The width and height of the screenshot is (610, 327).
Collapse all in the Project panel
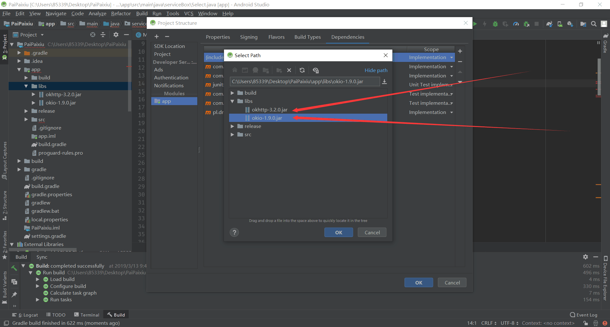[103, 35]
